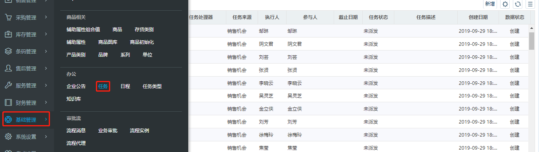Open 任务 link under 办公
The width and height of the screenshot is (539, 152).
pos(103,86)
